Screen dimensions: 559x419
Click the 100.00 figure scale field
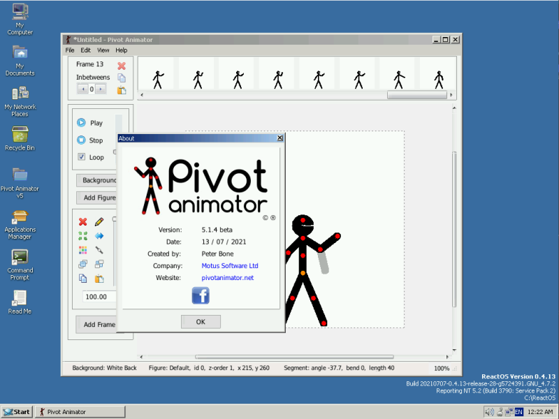[x=99, y=296]
